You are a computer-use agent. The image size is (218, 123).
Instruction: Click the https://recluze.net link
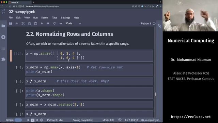point(191,117)
